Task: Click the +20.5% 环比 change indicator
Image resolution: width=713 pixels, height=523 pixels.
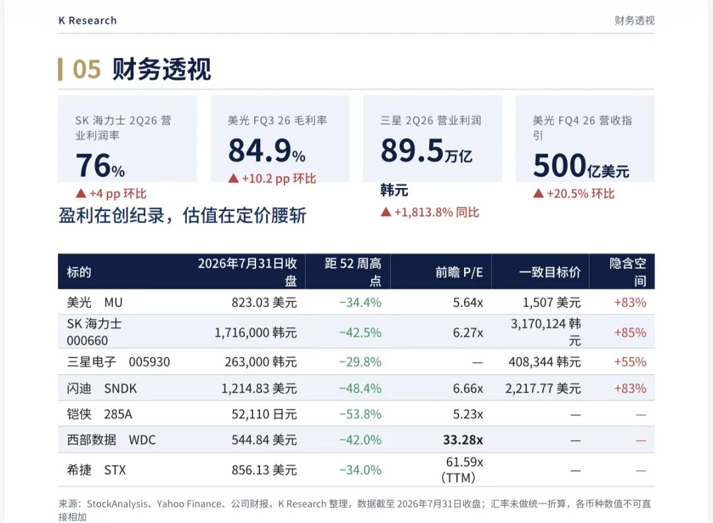Action: pyautogui.click(x=574, y=193)
